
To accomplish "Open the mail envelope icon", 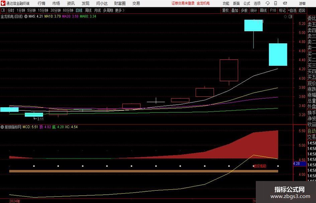I will [285, 3].
